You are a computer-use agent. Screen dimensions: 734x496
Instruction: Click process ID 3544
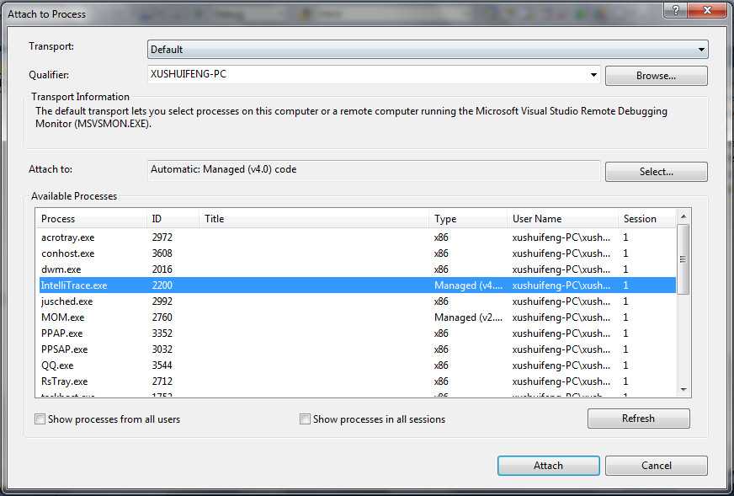tap(162, 365)
